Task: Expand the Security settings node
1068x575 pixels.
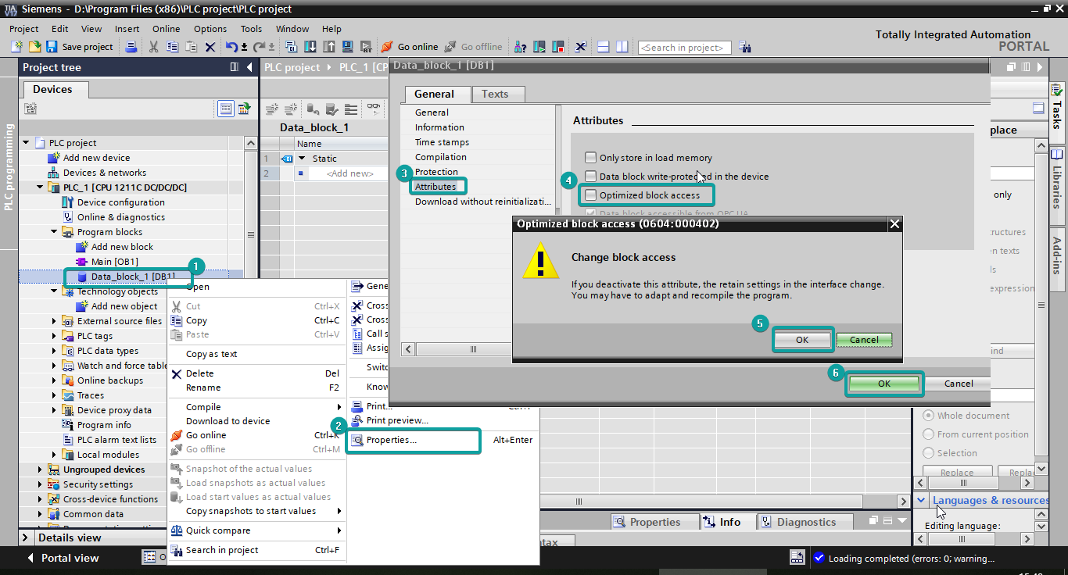Action: [x=41, y=484]
